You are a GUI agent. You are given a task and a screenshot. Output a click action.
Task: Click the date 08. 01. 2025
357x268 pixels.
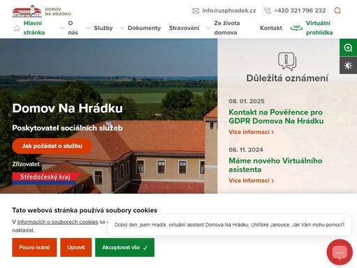[246, 101]
